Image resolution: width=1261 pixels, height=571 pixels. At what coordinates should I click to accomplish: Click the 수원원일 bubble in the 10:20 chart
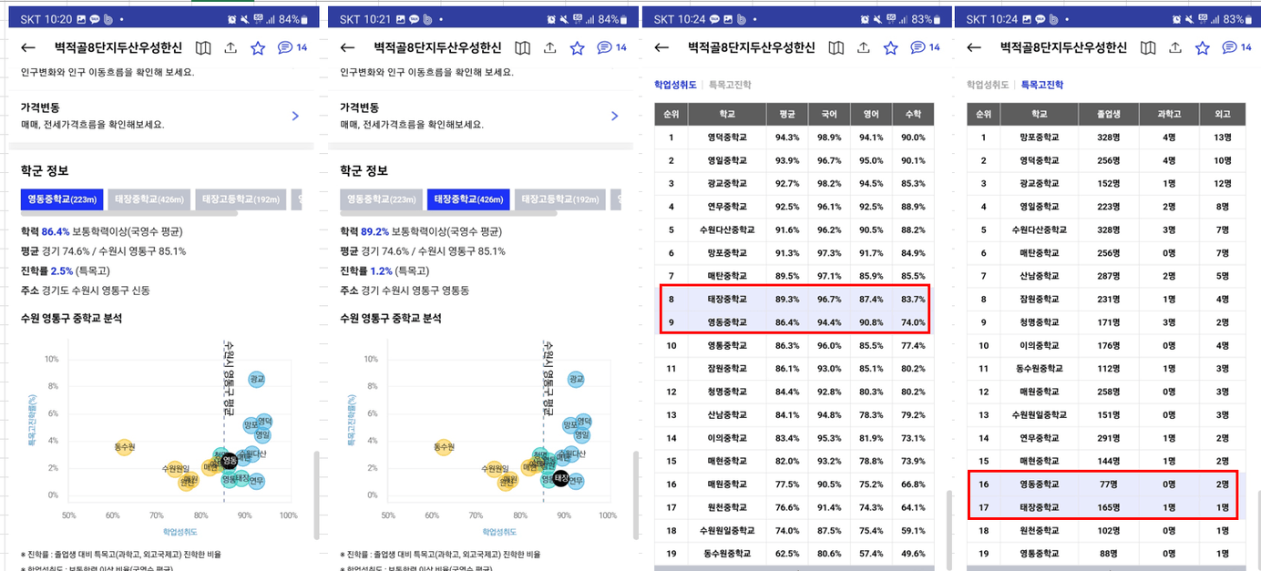click(175, 469)
